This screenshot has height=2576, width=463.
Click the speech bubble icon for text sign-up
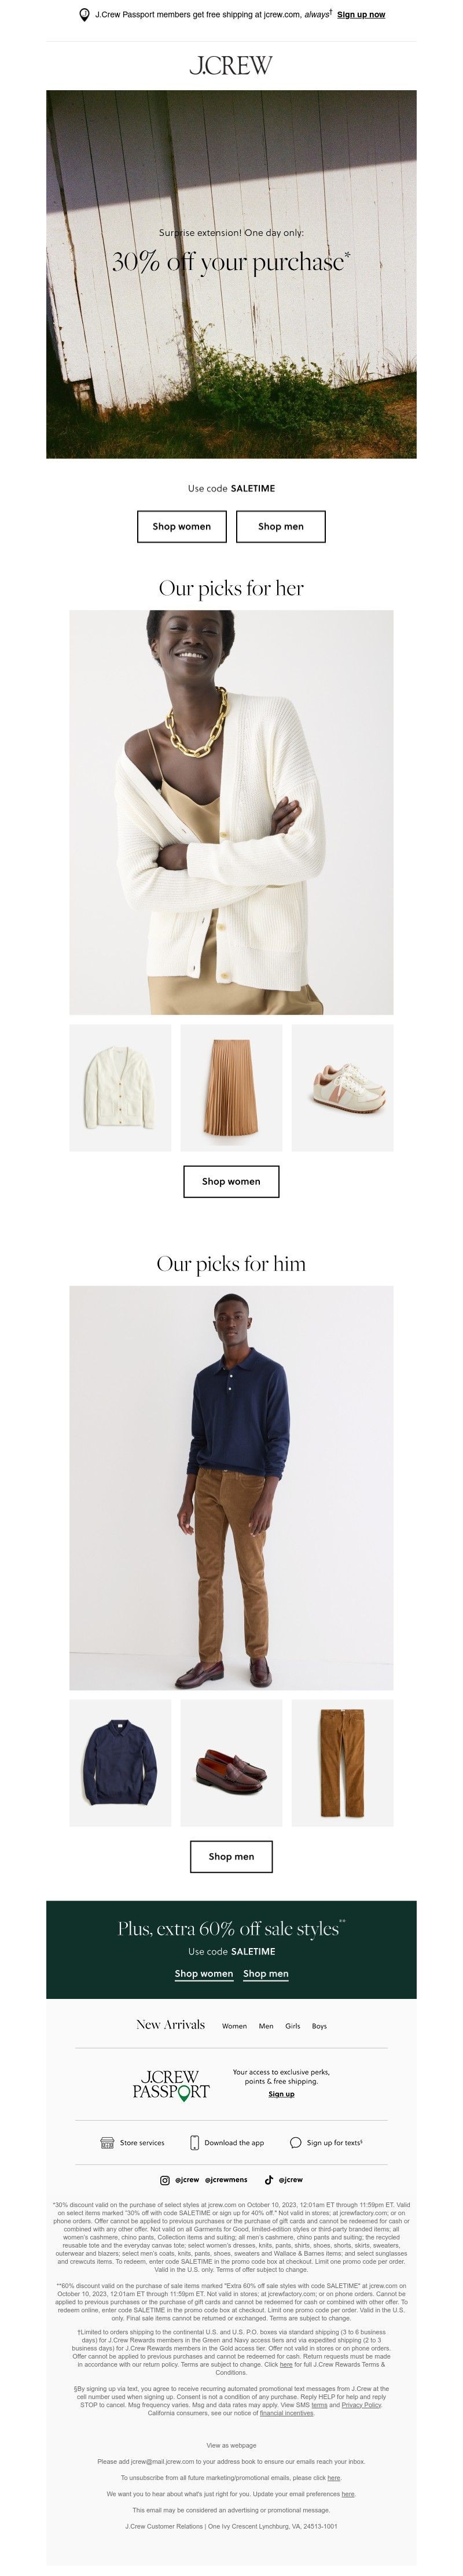(295, 2142)
